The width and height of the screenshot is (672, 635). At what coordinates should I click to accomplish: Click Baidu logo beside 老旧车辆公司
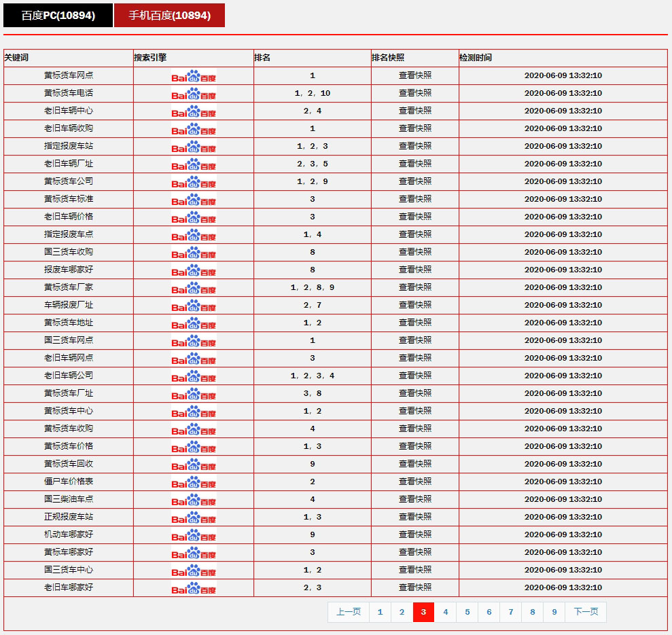click(x=194, y=376)
